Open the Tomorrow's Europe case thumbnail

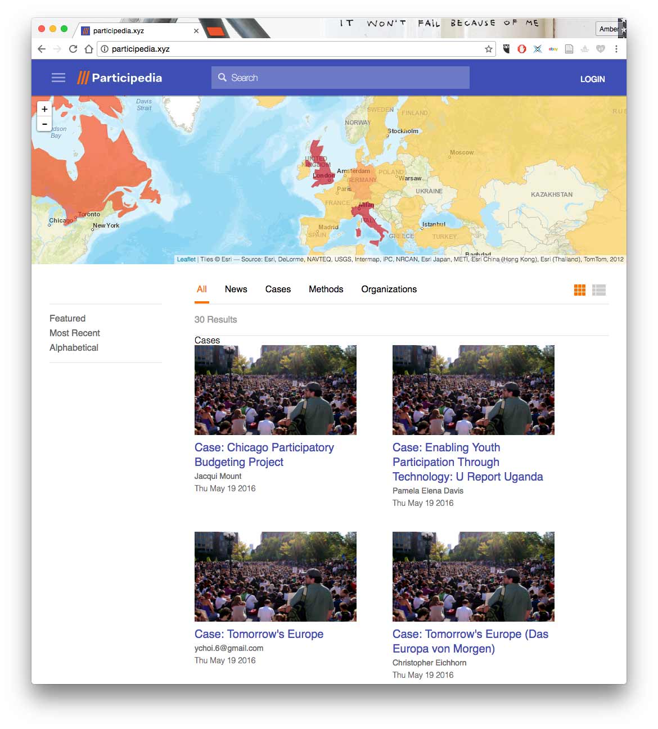[x=276, y=576]
